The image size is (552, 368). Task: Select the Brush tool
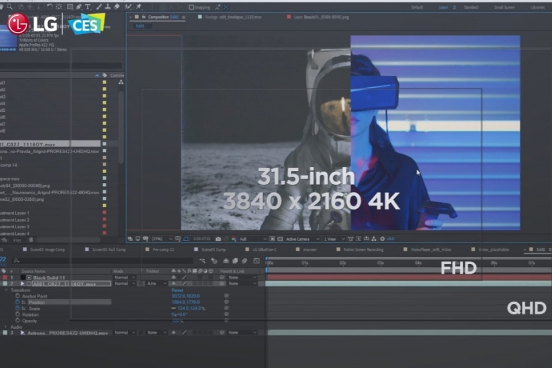[x=99, y=7]
